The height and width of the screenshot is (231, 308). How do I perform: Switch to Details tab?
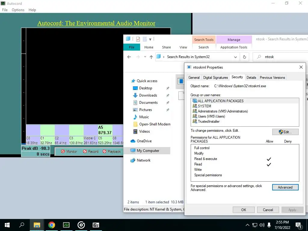[x=251, y=78]
